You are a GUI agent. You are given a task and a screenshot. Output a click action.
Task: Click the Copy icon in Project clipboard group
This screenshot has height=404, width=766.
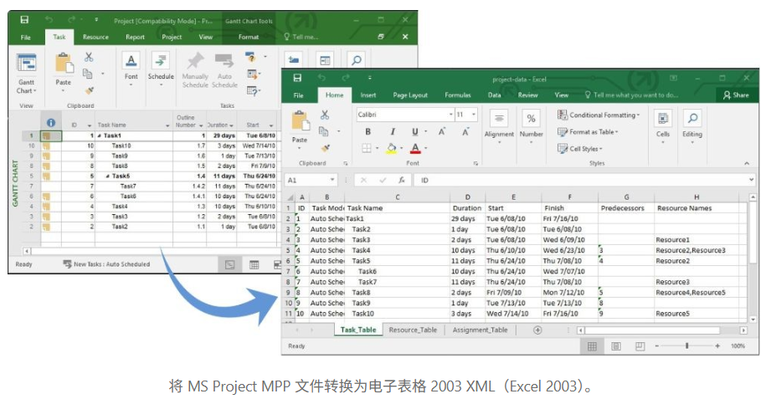coord(87,74)
